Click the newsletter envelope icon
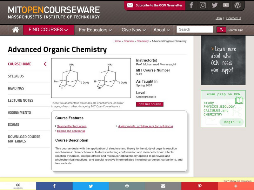The height and width of the screenshot is (190, 254). [x=130, y=5]
